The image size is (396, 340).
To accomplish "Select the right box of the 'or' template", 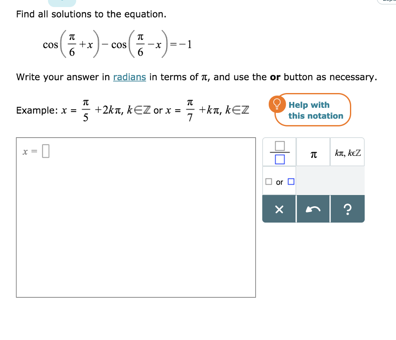I will click(x=290, y=181).
